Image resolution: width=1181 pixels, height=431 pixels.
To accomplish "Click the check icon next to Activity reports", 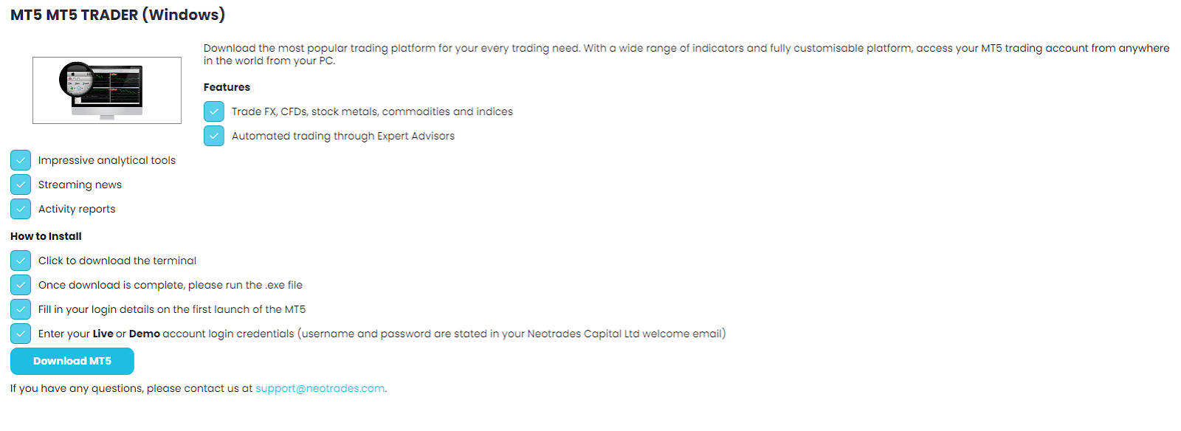I will click(21, 209).
